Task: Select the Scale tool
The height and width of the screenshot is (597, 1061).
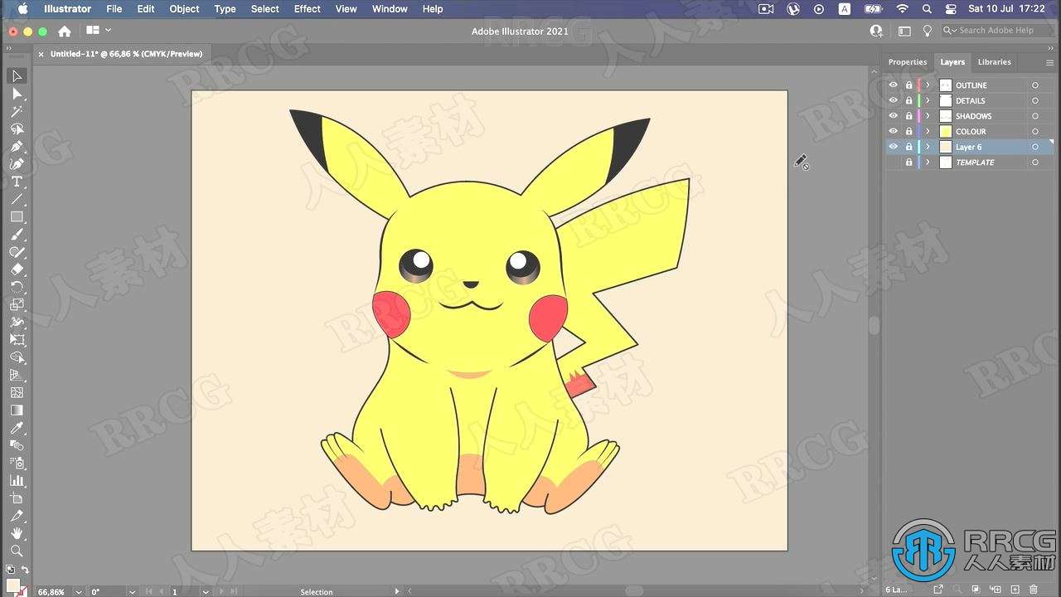Action: click(17, 304)
